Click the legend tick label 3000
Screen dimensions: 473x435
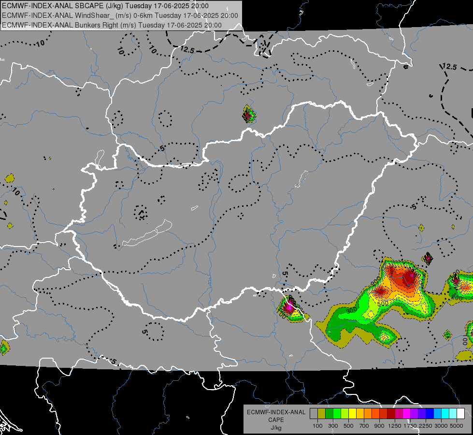coord(441,426)
